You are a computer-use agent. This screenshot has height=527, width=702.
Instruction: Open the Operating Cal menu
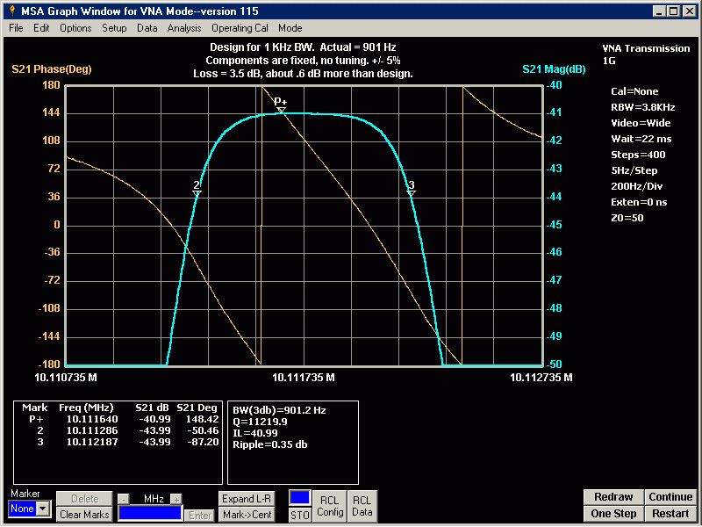240,28
